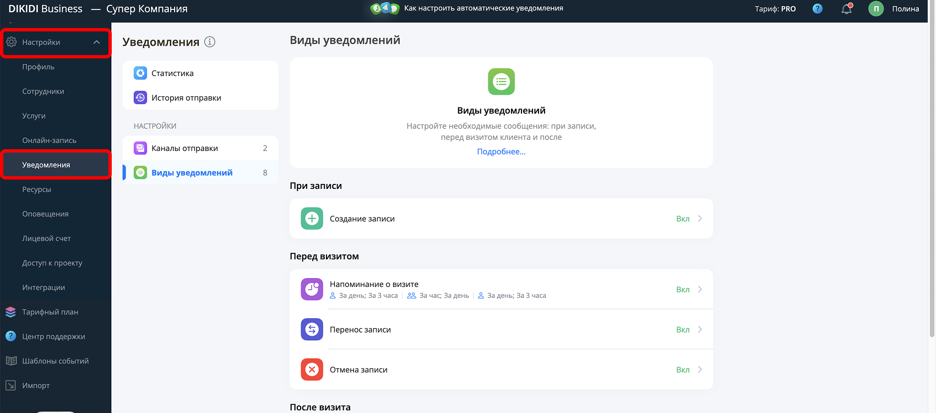
Task: Open Статистика section
Action: pos(200,73)
